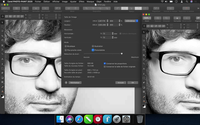Expand the toolbar overflow chevron at top right
The image size is (200, 125).
(x=198, y=8)
